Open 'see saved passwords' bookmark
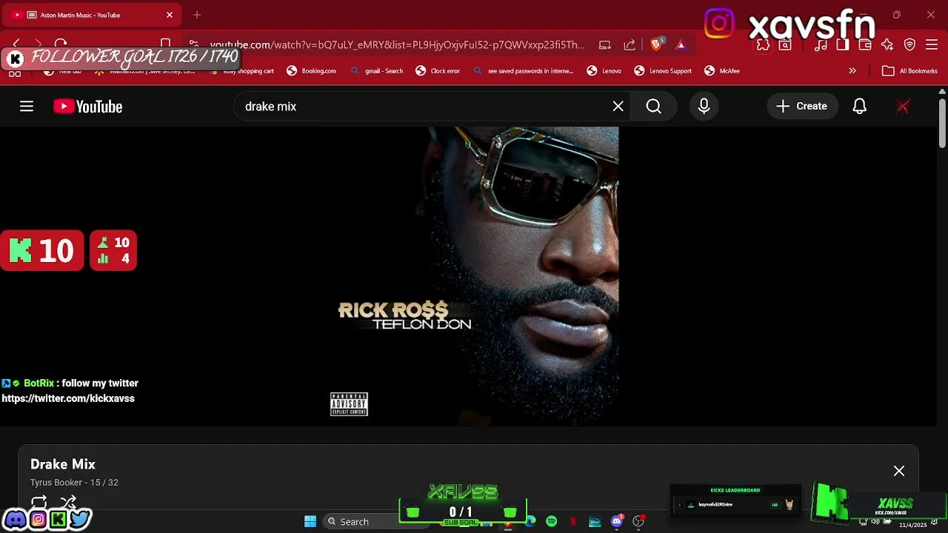Screen dimensions: 948x533 coord(524,71)
